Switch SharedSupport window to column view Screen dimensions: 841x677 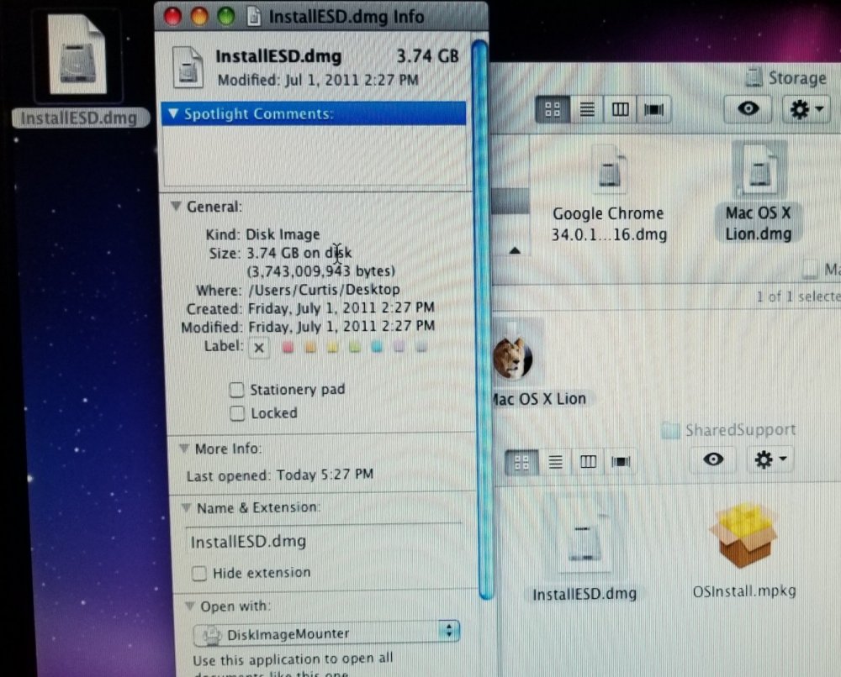click(588, 462)
